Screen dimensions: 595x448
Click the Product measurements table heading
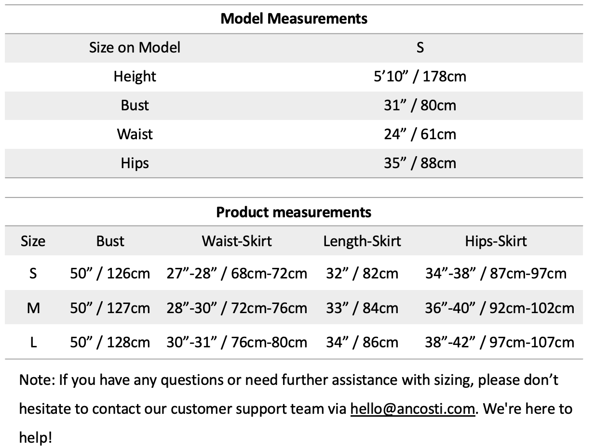[294, 212]
